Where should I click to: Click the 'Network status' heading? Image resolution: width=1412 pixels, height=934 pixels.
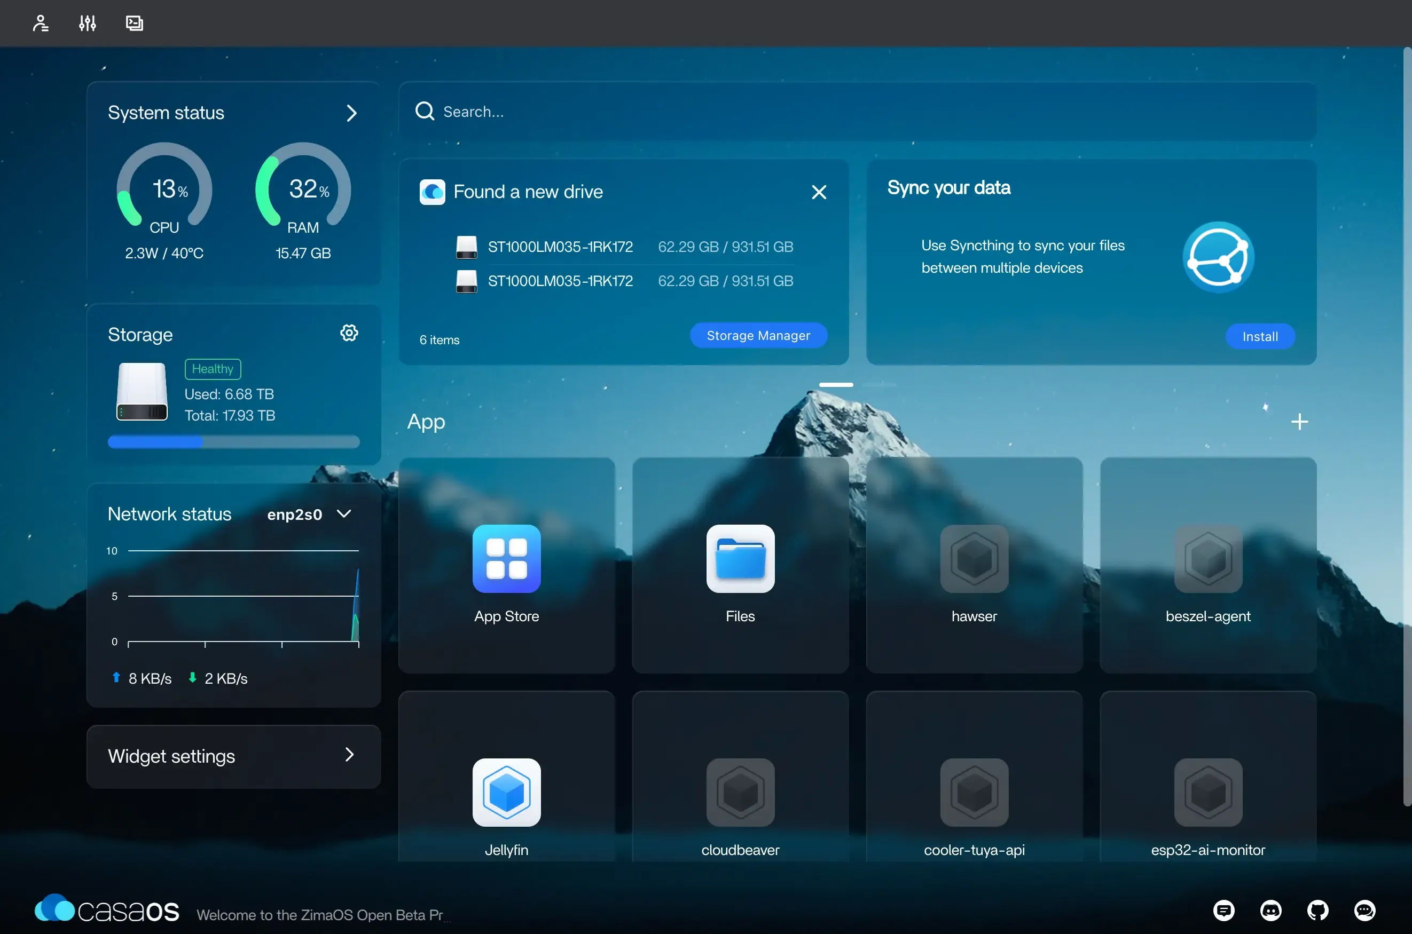point(170,514)
